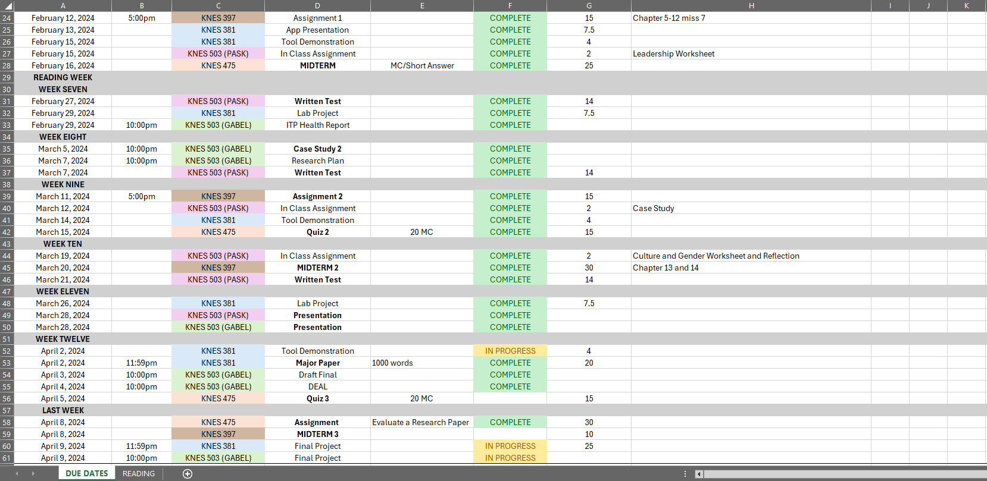Add a new sheet with the plus button
This screenshot has height=481, width=987.
[x=188, y=474]
